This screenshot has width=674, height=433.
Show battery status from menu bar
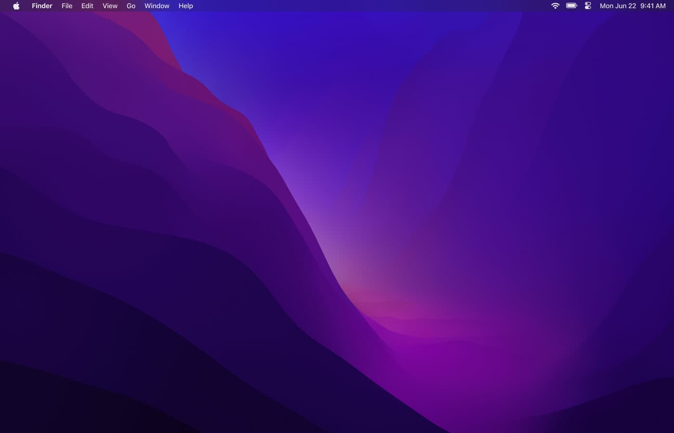(571, 6)
